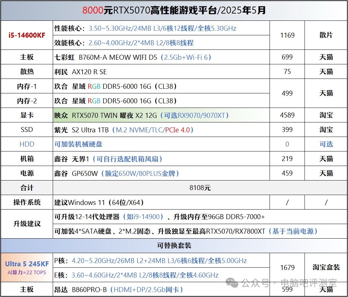Click the CPU price 1169 cell
The width and height of the screenshot is (348, 297).
pyautogui.click(x=287, y=35)
